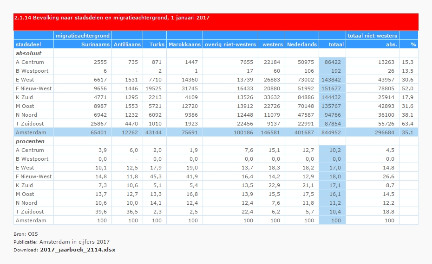The height and width of the screenshot is (264, 432).
Task: Click the 'Marokkaans' column header
Action: tap(184, 44)
